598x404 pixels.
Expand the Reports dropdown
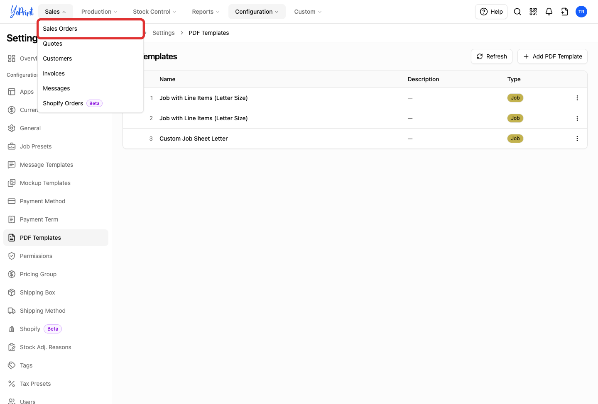point(206,12)
